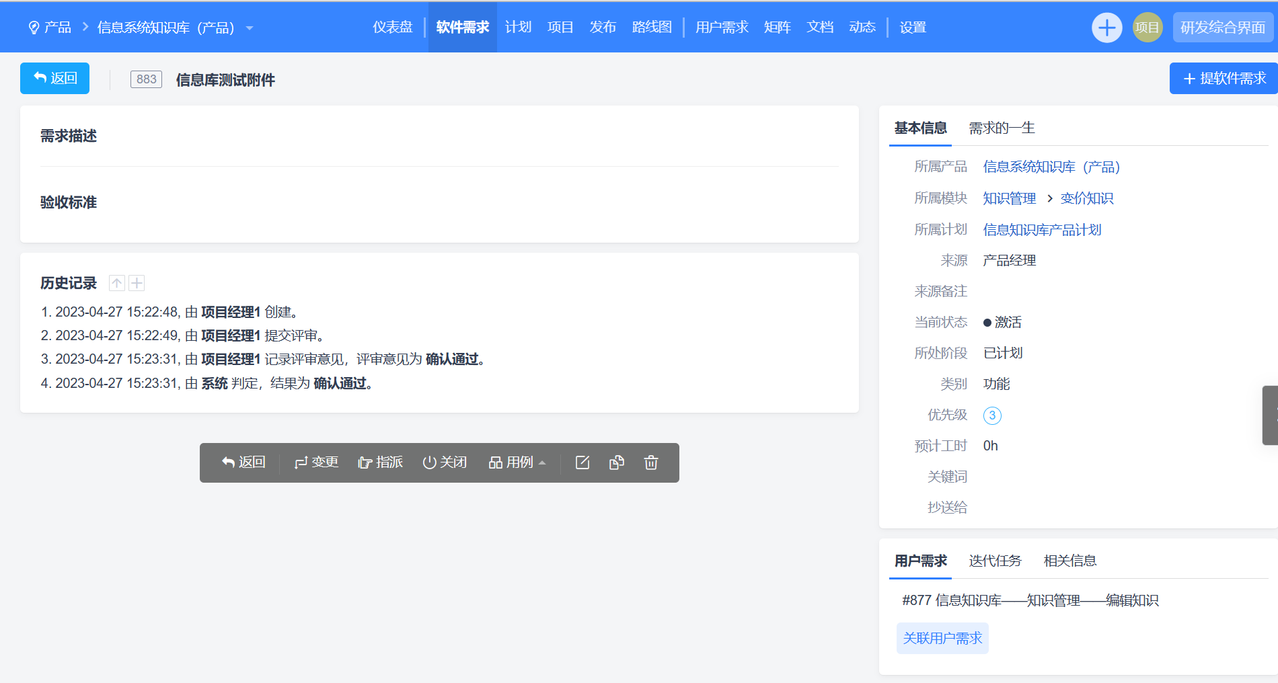This screenshot has width=1278, height=683.
Task: Click the 提软件需求 button
Action: point(1224,79)
